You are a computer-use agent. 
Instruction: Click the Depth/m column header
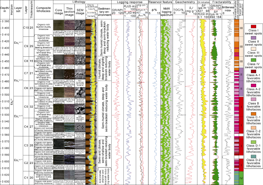click(x=4, y=9)
